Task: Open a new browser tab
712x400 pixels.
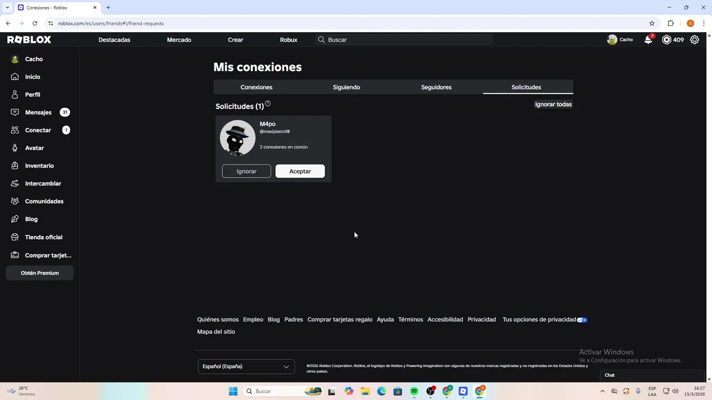Action: (108, 7)
